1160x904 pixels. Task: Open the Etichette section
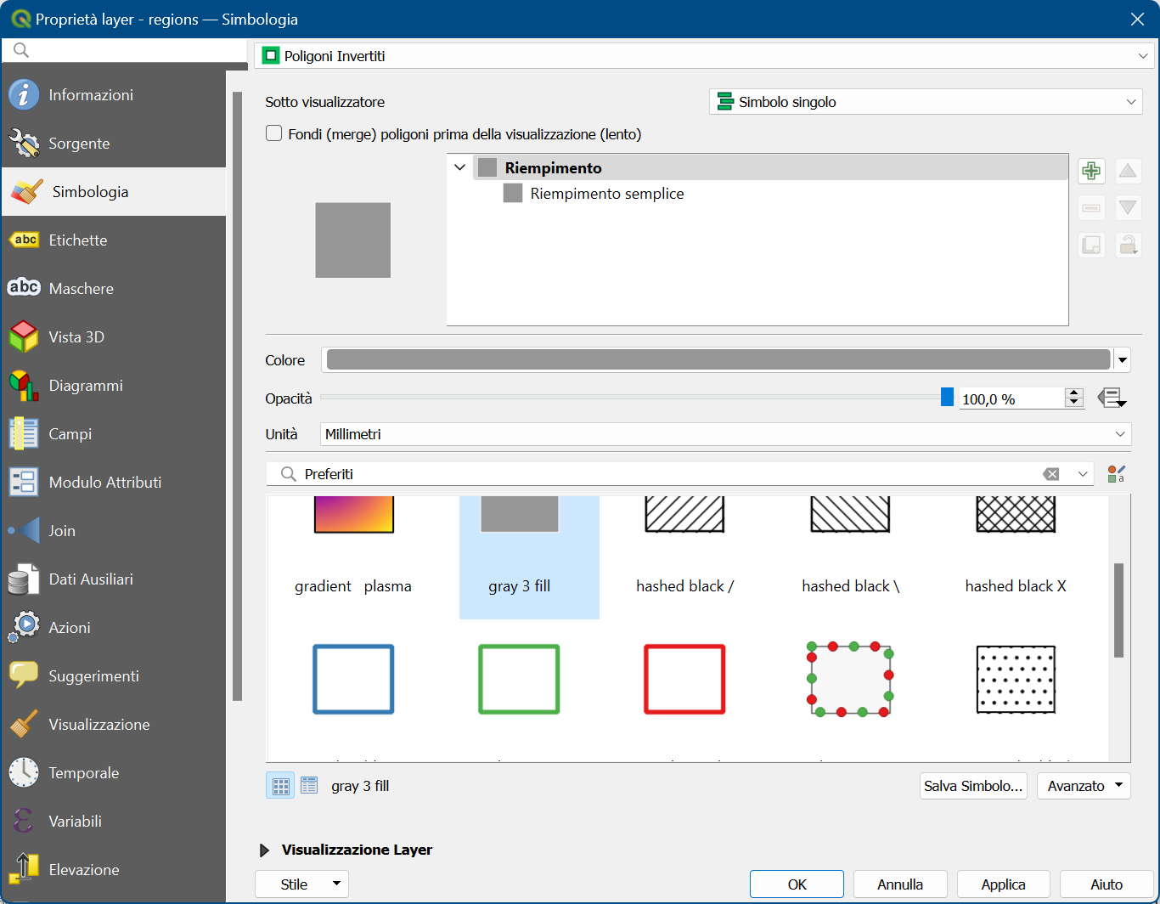pos(113,240)
